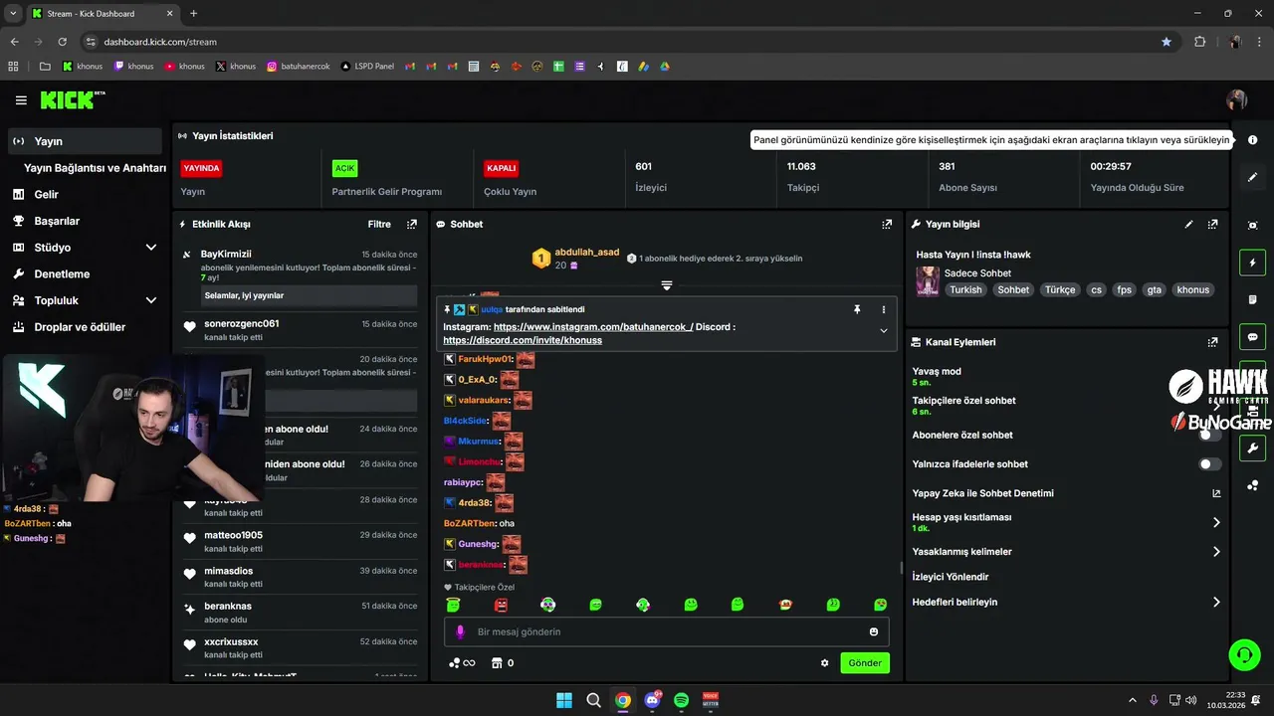This screenshot has height=716, width=1274.
Task: Open the profile avatar menu
Action: click(1237, 100)
